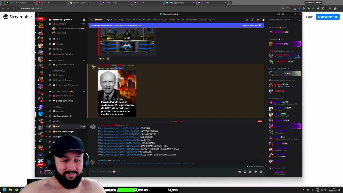The height and width of the screenshot is (193, 343).
Task: Open the sticker picker icon
Action: click(x=250, y=172)
